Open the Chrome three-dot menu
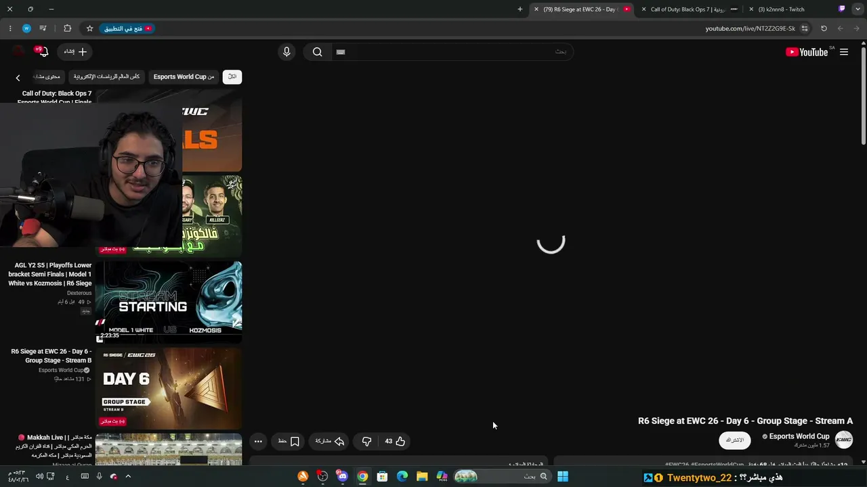Viewport: 867px width, 487px height. 10,28
